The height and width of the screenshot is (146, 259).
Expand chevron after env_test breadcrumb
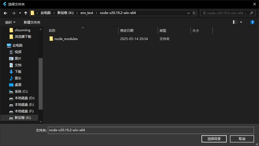click(x=96, y=13)
